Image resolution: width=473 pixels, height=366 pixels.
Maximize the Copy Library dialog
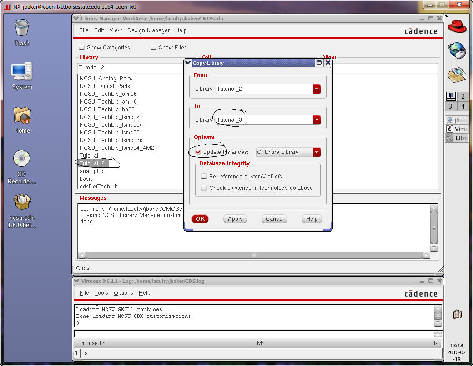tap(319, 63)
